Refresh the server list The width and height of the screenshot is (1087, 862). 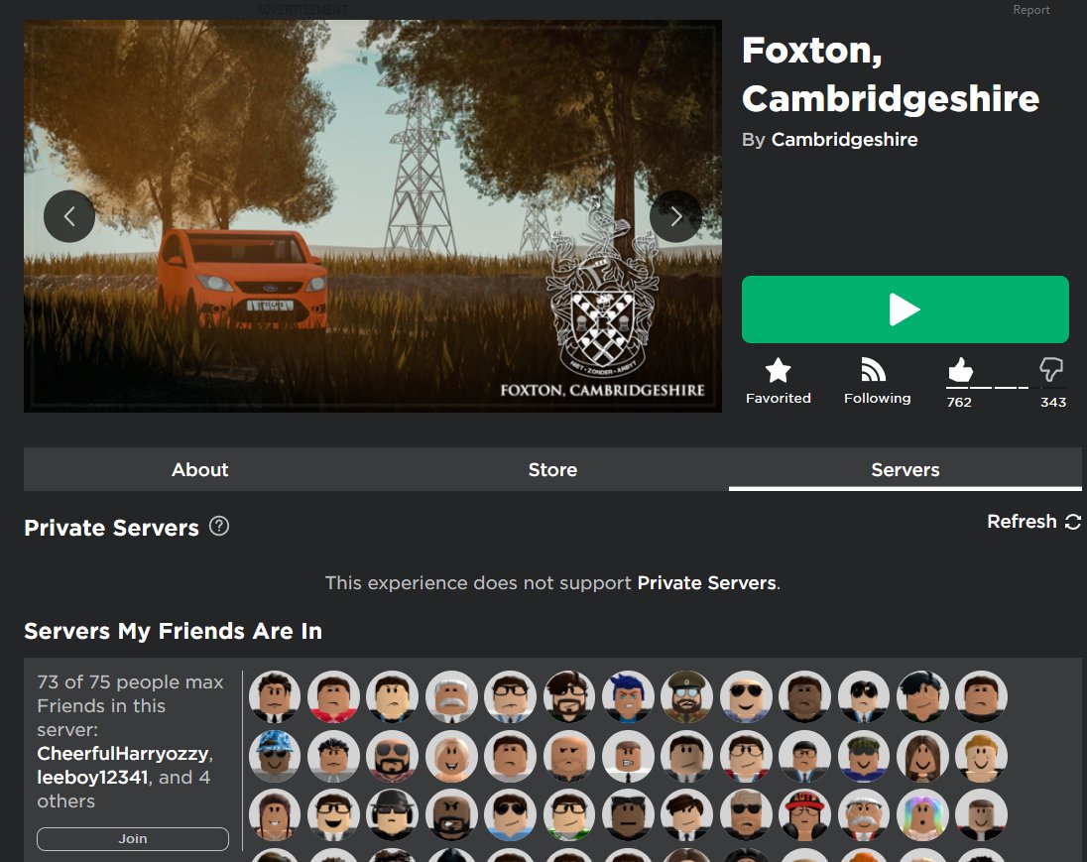click(x=1033, y=522)
